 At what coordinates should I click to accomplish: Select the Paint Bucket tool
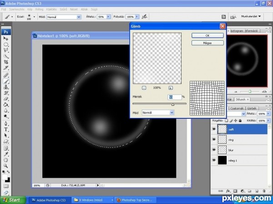click(x=6, y=104)
